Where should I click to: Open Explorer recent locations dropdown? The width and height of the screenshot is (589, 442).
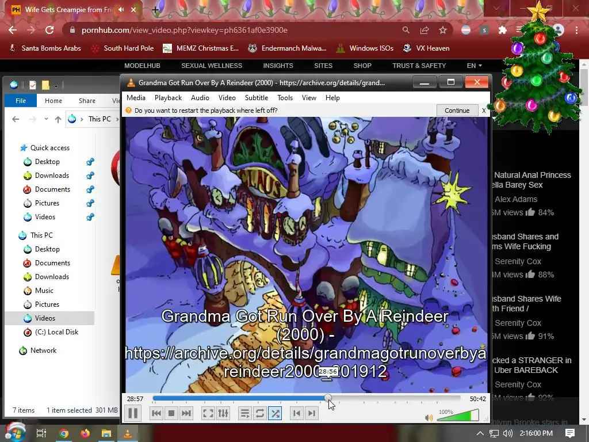click(46, 119)
